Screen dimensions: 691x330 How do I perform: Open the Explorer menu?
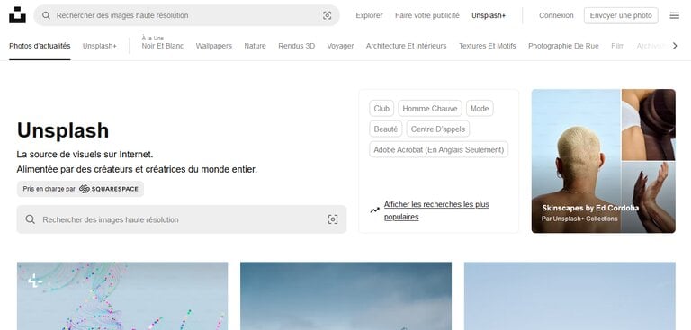369,15
